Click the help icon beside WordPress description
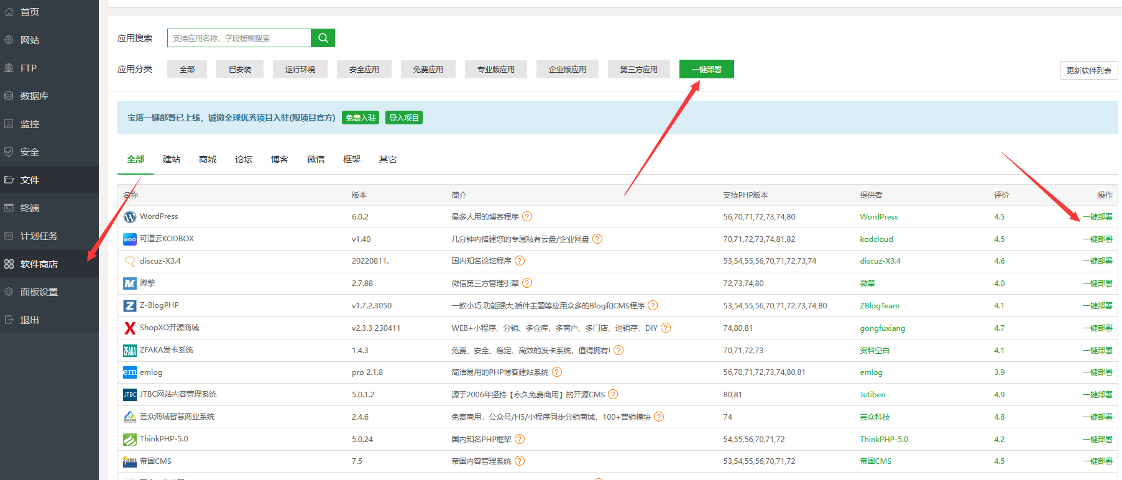Image resolution: width=1122 pixels, height=480 pixels. point(527,216)
